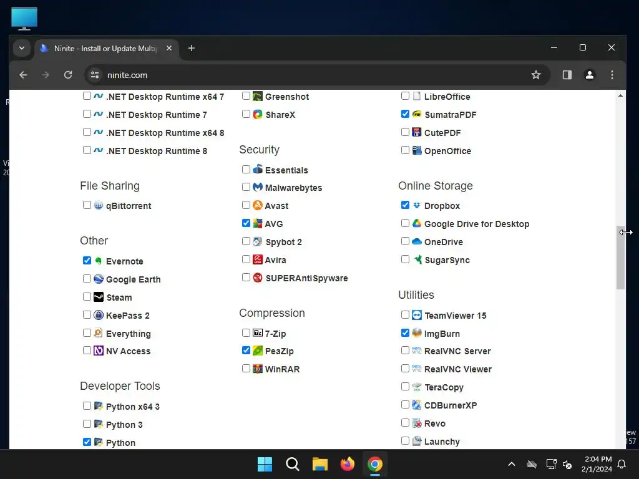Click the Avast logo icon
This screenshot has height=479, width=639.
(258, 205)
